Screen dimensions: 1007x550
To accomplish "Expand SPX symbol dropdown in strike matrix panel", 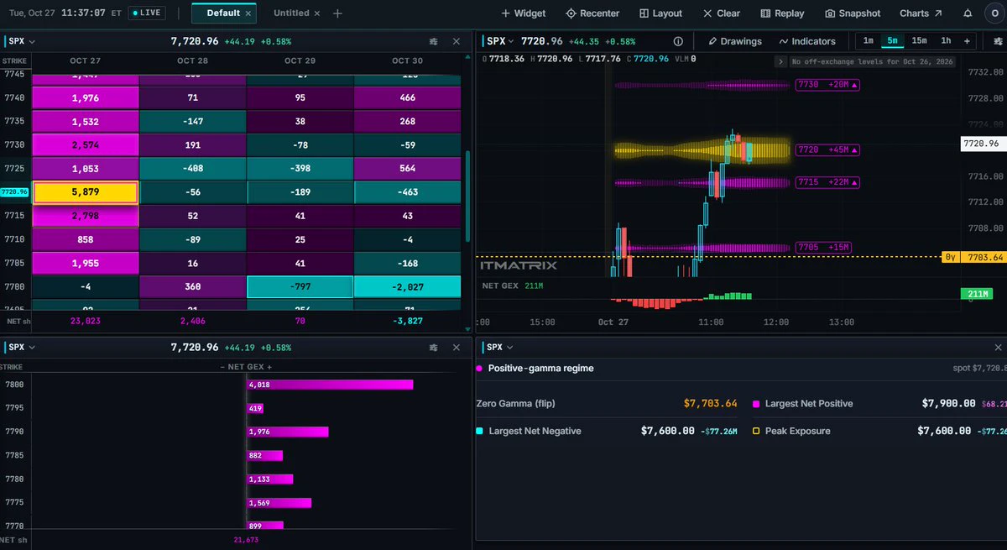I will click(22, 41).
